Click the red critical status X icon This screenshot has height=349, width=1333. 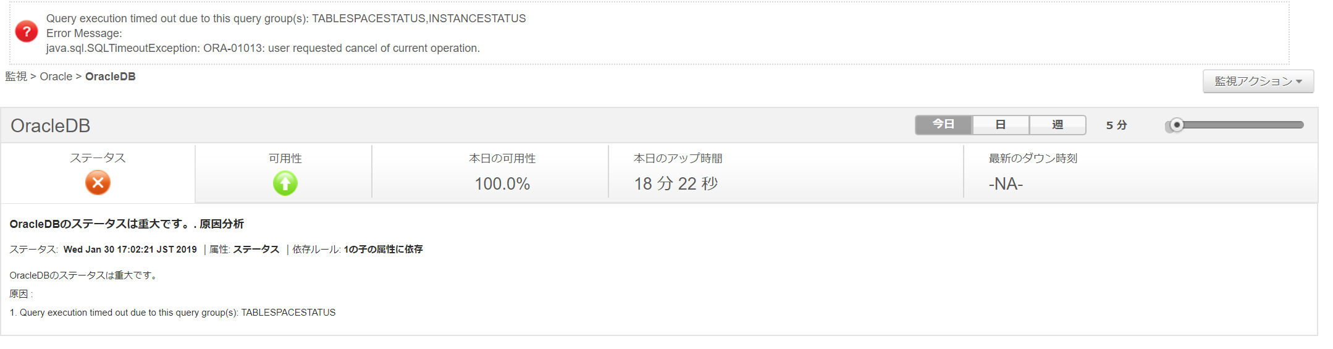[98, 183]
